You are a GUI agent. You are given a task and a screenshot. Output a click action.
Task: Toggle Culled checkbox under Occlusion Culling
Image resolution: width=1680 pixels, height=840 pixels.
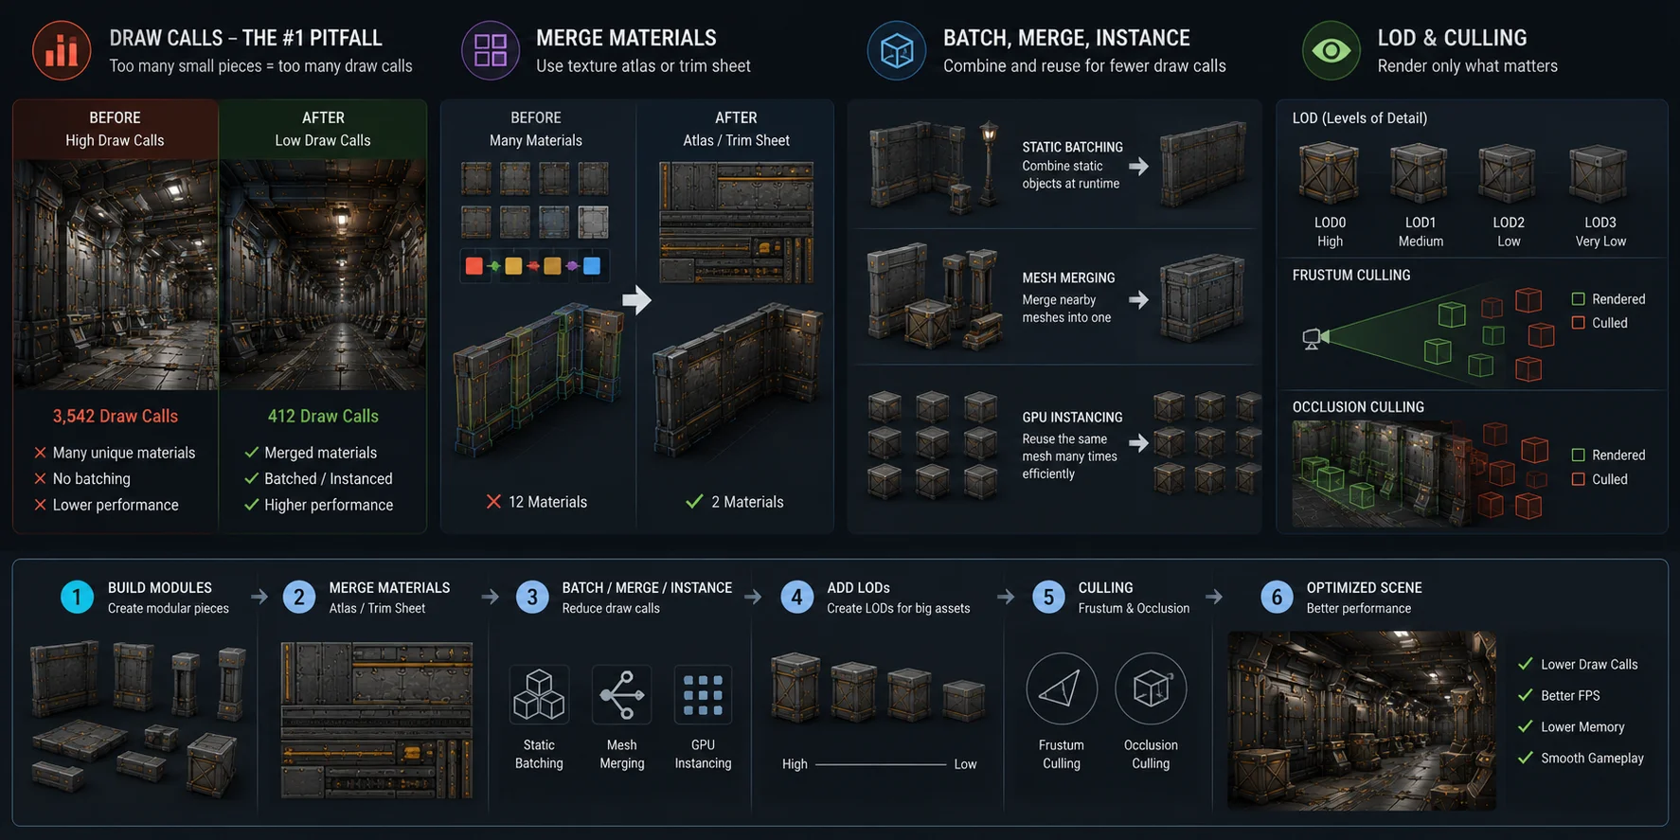click(x=1578, y=479)
